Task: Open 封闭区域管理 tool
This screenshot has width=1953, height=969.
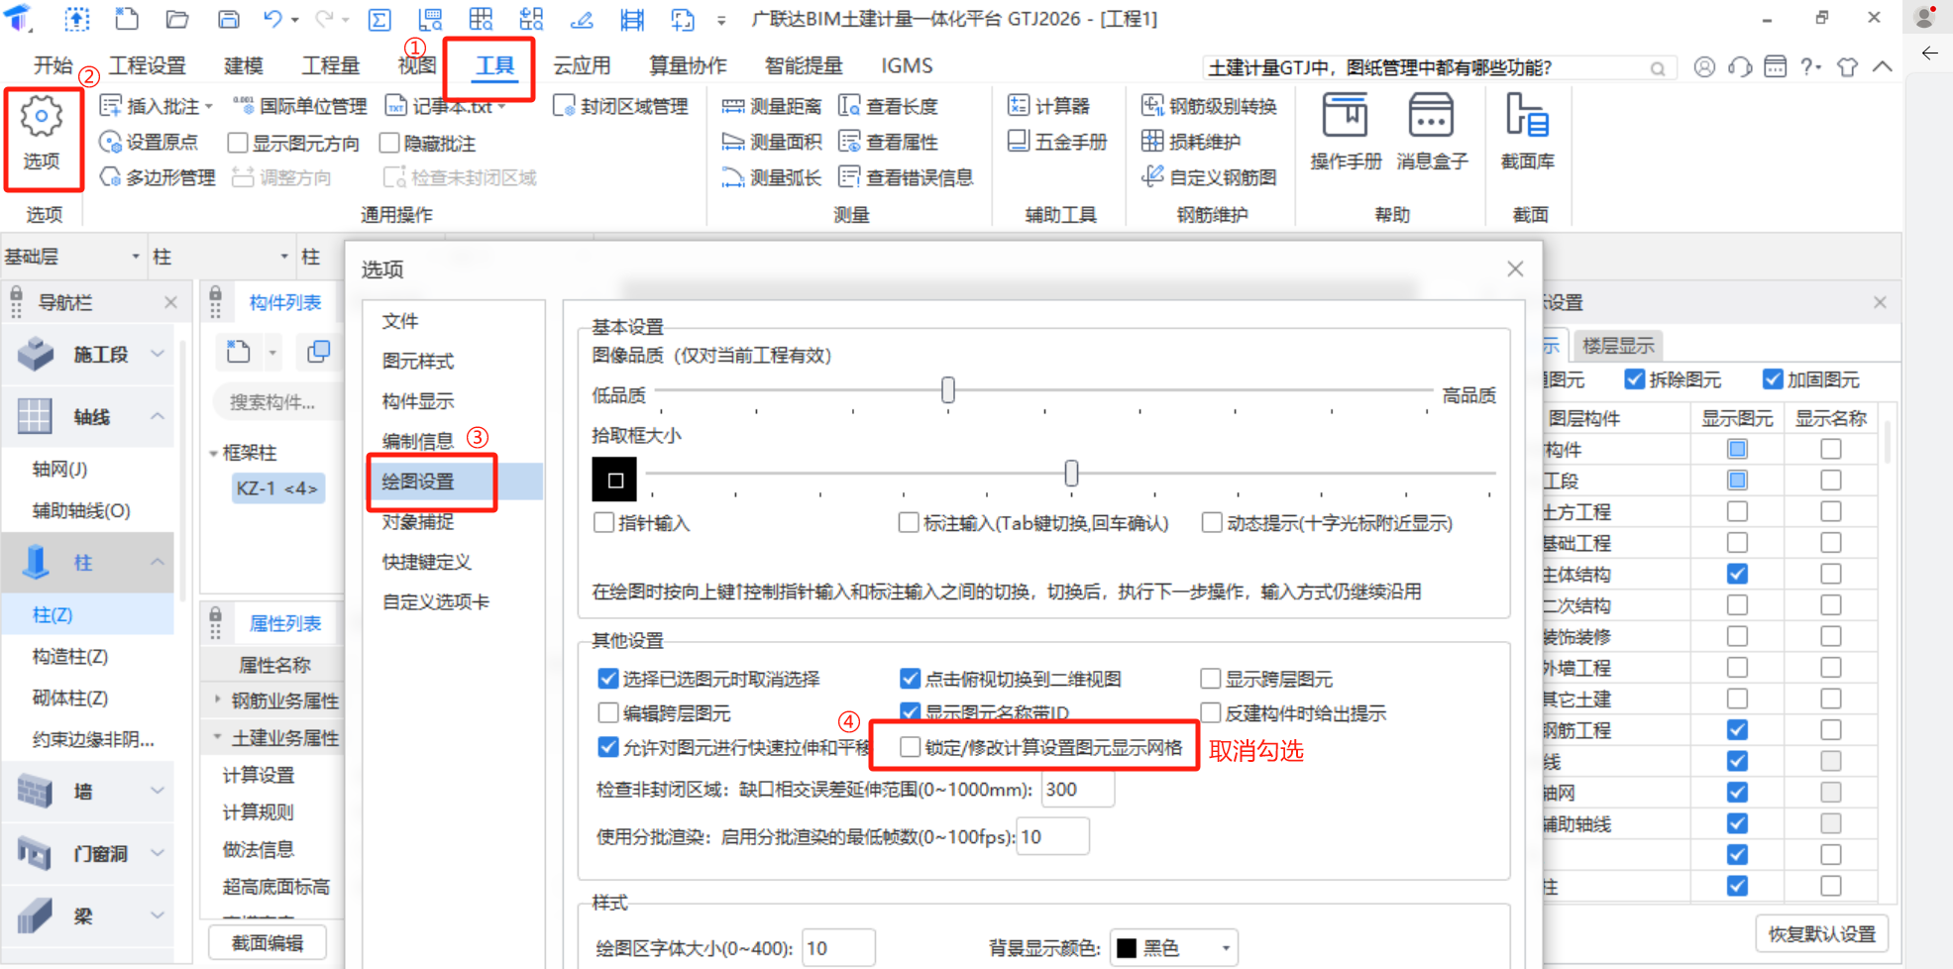Action: coord(620,105)
